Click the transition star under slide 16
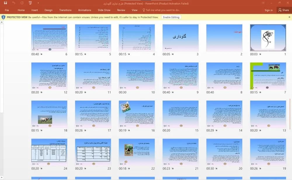Viewport: 292px width, 180px height. (x=129, y=130)
